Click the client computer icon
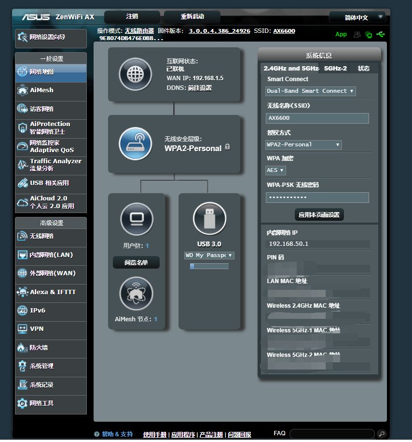This screenshot has height=442, width=412. tap(137, 219)
